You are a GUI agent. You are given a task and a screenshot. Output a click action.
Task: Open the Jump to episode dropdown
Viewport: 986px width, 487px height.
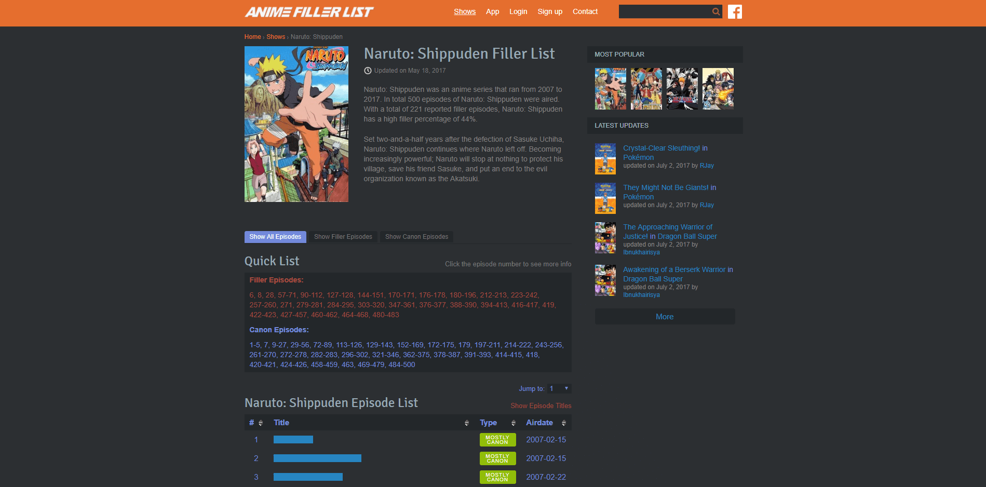coord(560,388)
